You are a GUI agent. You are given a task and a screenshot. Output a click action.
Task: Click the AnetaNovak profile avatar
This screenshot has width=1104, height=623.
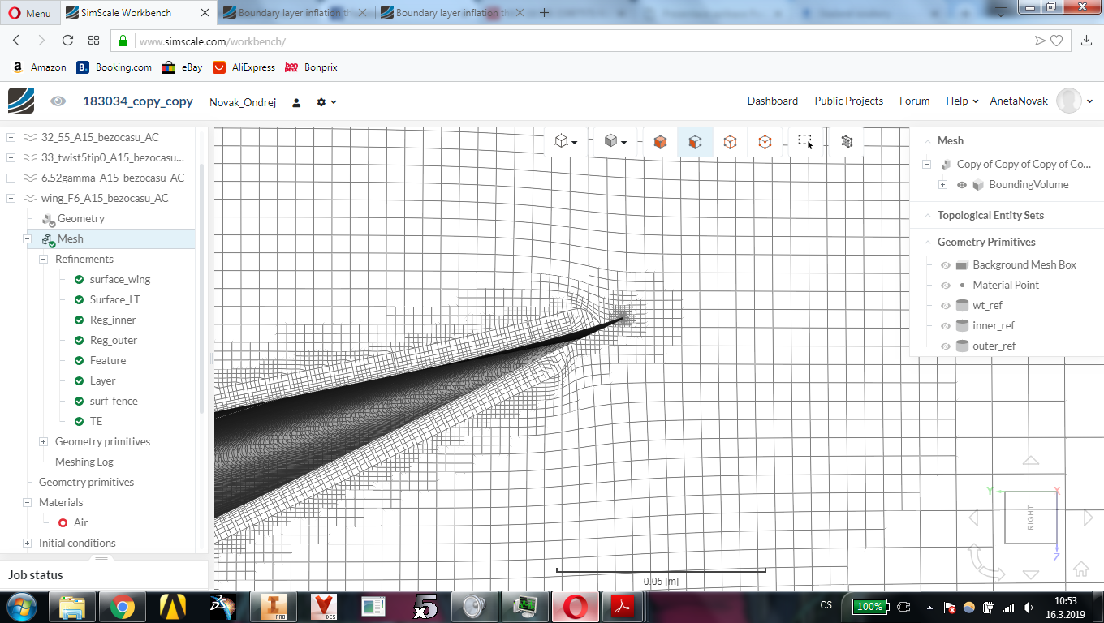[1069, 101]
